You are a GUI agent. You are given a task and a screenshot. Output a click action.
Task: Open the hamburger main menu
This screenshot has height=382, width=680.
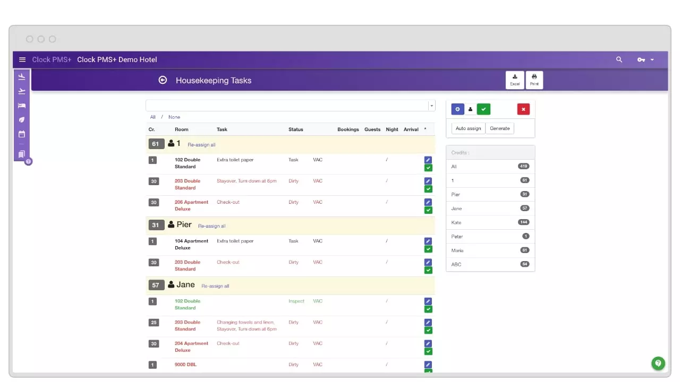coord(22,59)
